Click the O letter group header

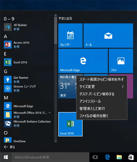6,133
